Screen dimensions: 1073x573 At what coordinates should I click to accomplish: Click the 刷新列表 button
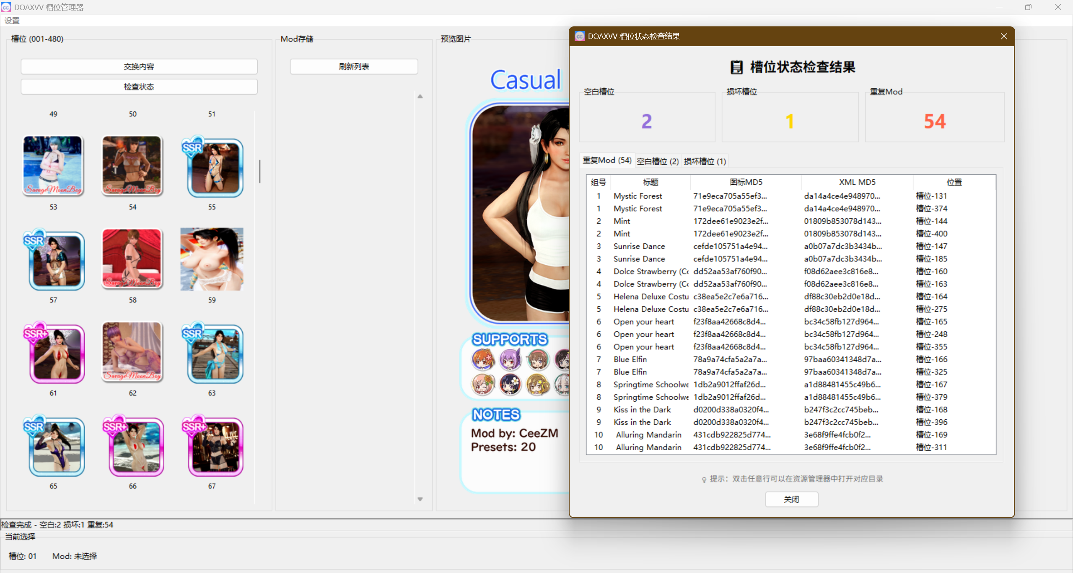point(354,67)
